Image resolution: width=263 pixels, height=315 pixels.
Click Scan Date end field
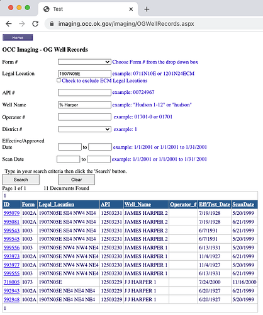pyautogui.click(x=99, y=159)
